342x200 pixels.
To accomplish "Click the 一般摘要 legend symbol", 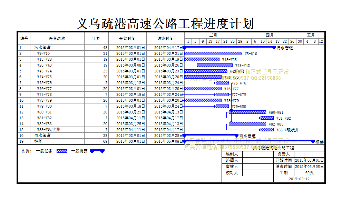I will tap(97, 151).
